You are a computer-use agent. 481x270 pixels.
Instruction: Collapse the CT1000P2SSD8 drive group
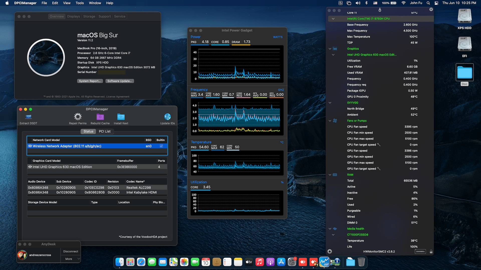coord(333,234)
